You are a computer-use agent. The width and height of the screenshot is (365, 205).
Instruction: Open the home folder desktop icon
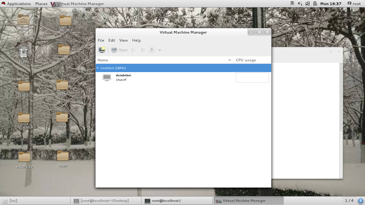tap(24, 23)
